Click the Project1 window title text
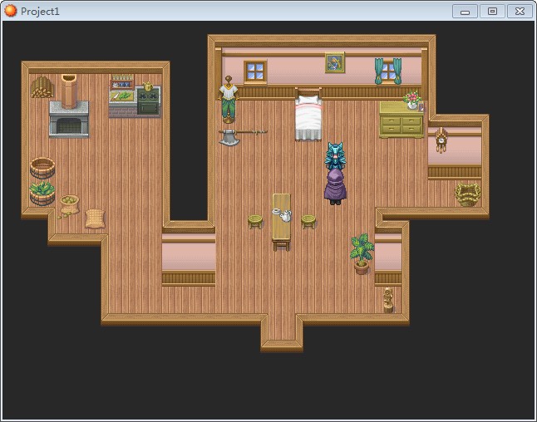This screenshot has height=422, width=537. (x=40, y=12)
